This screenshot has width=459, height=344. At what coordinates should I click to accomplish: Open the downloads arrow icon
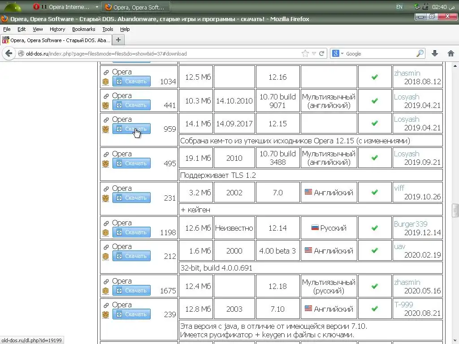coord(435,53)
